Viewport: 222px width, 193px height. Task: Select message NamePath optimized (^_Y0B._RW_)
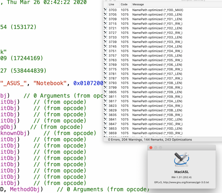click(157, 115)
